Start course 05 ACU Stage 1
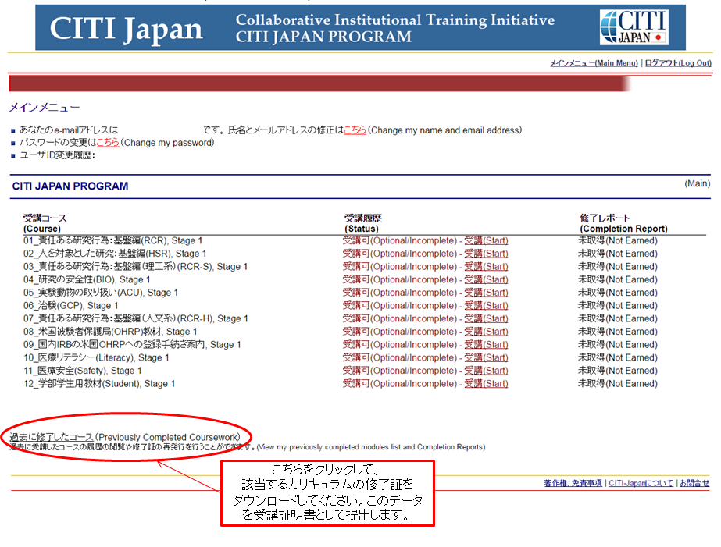The image size is (721, 547). (486, 292)
